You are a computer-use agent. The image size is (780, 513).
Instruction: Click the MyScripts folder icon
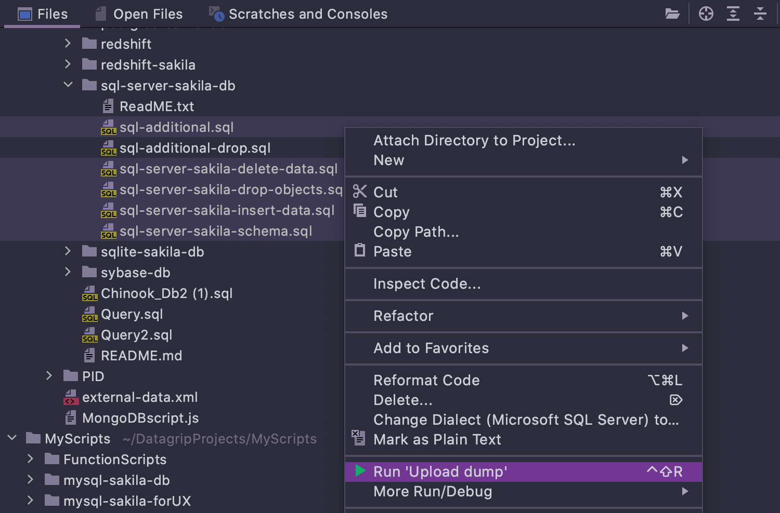click(x=33, y=438)
